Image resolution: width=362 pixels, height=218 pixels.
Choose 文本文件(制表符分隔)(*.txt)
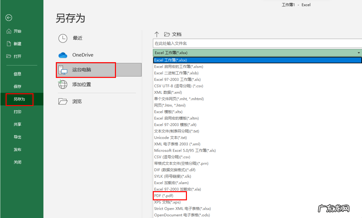(x=177, y=131)
